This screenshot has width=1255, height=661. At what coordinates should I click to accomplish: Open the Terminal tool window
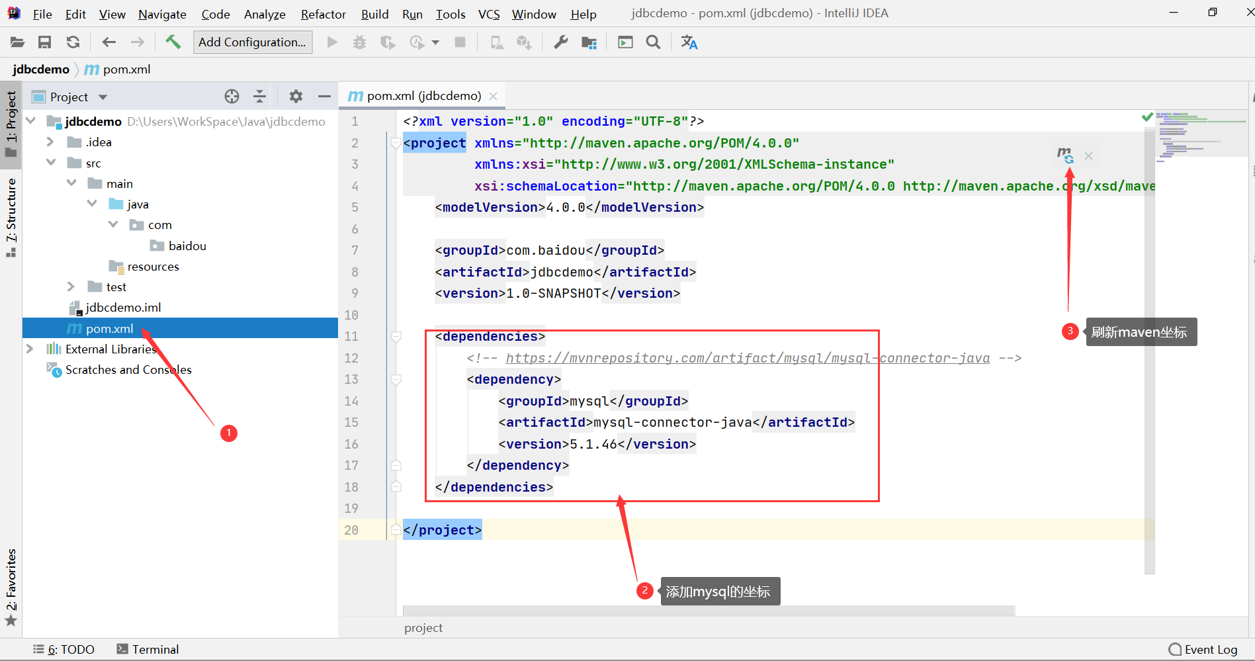click(x=148, y=650)
